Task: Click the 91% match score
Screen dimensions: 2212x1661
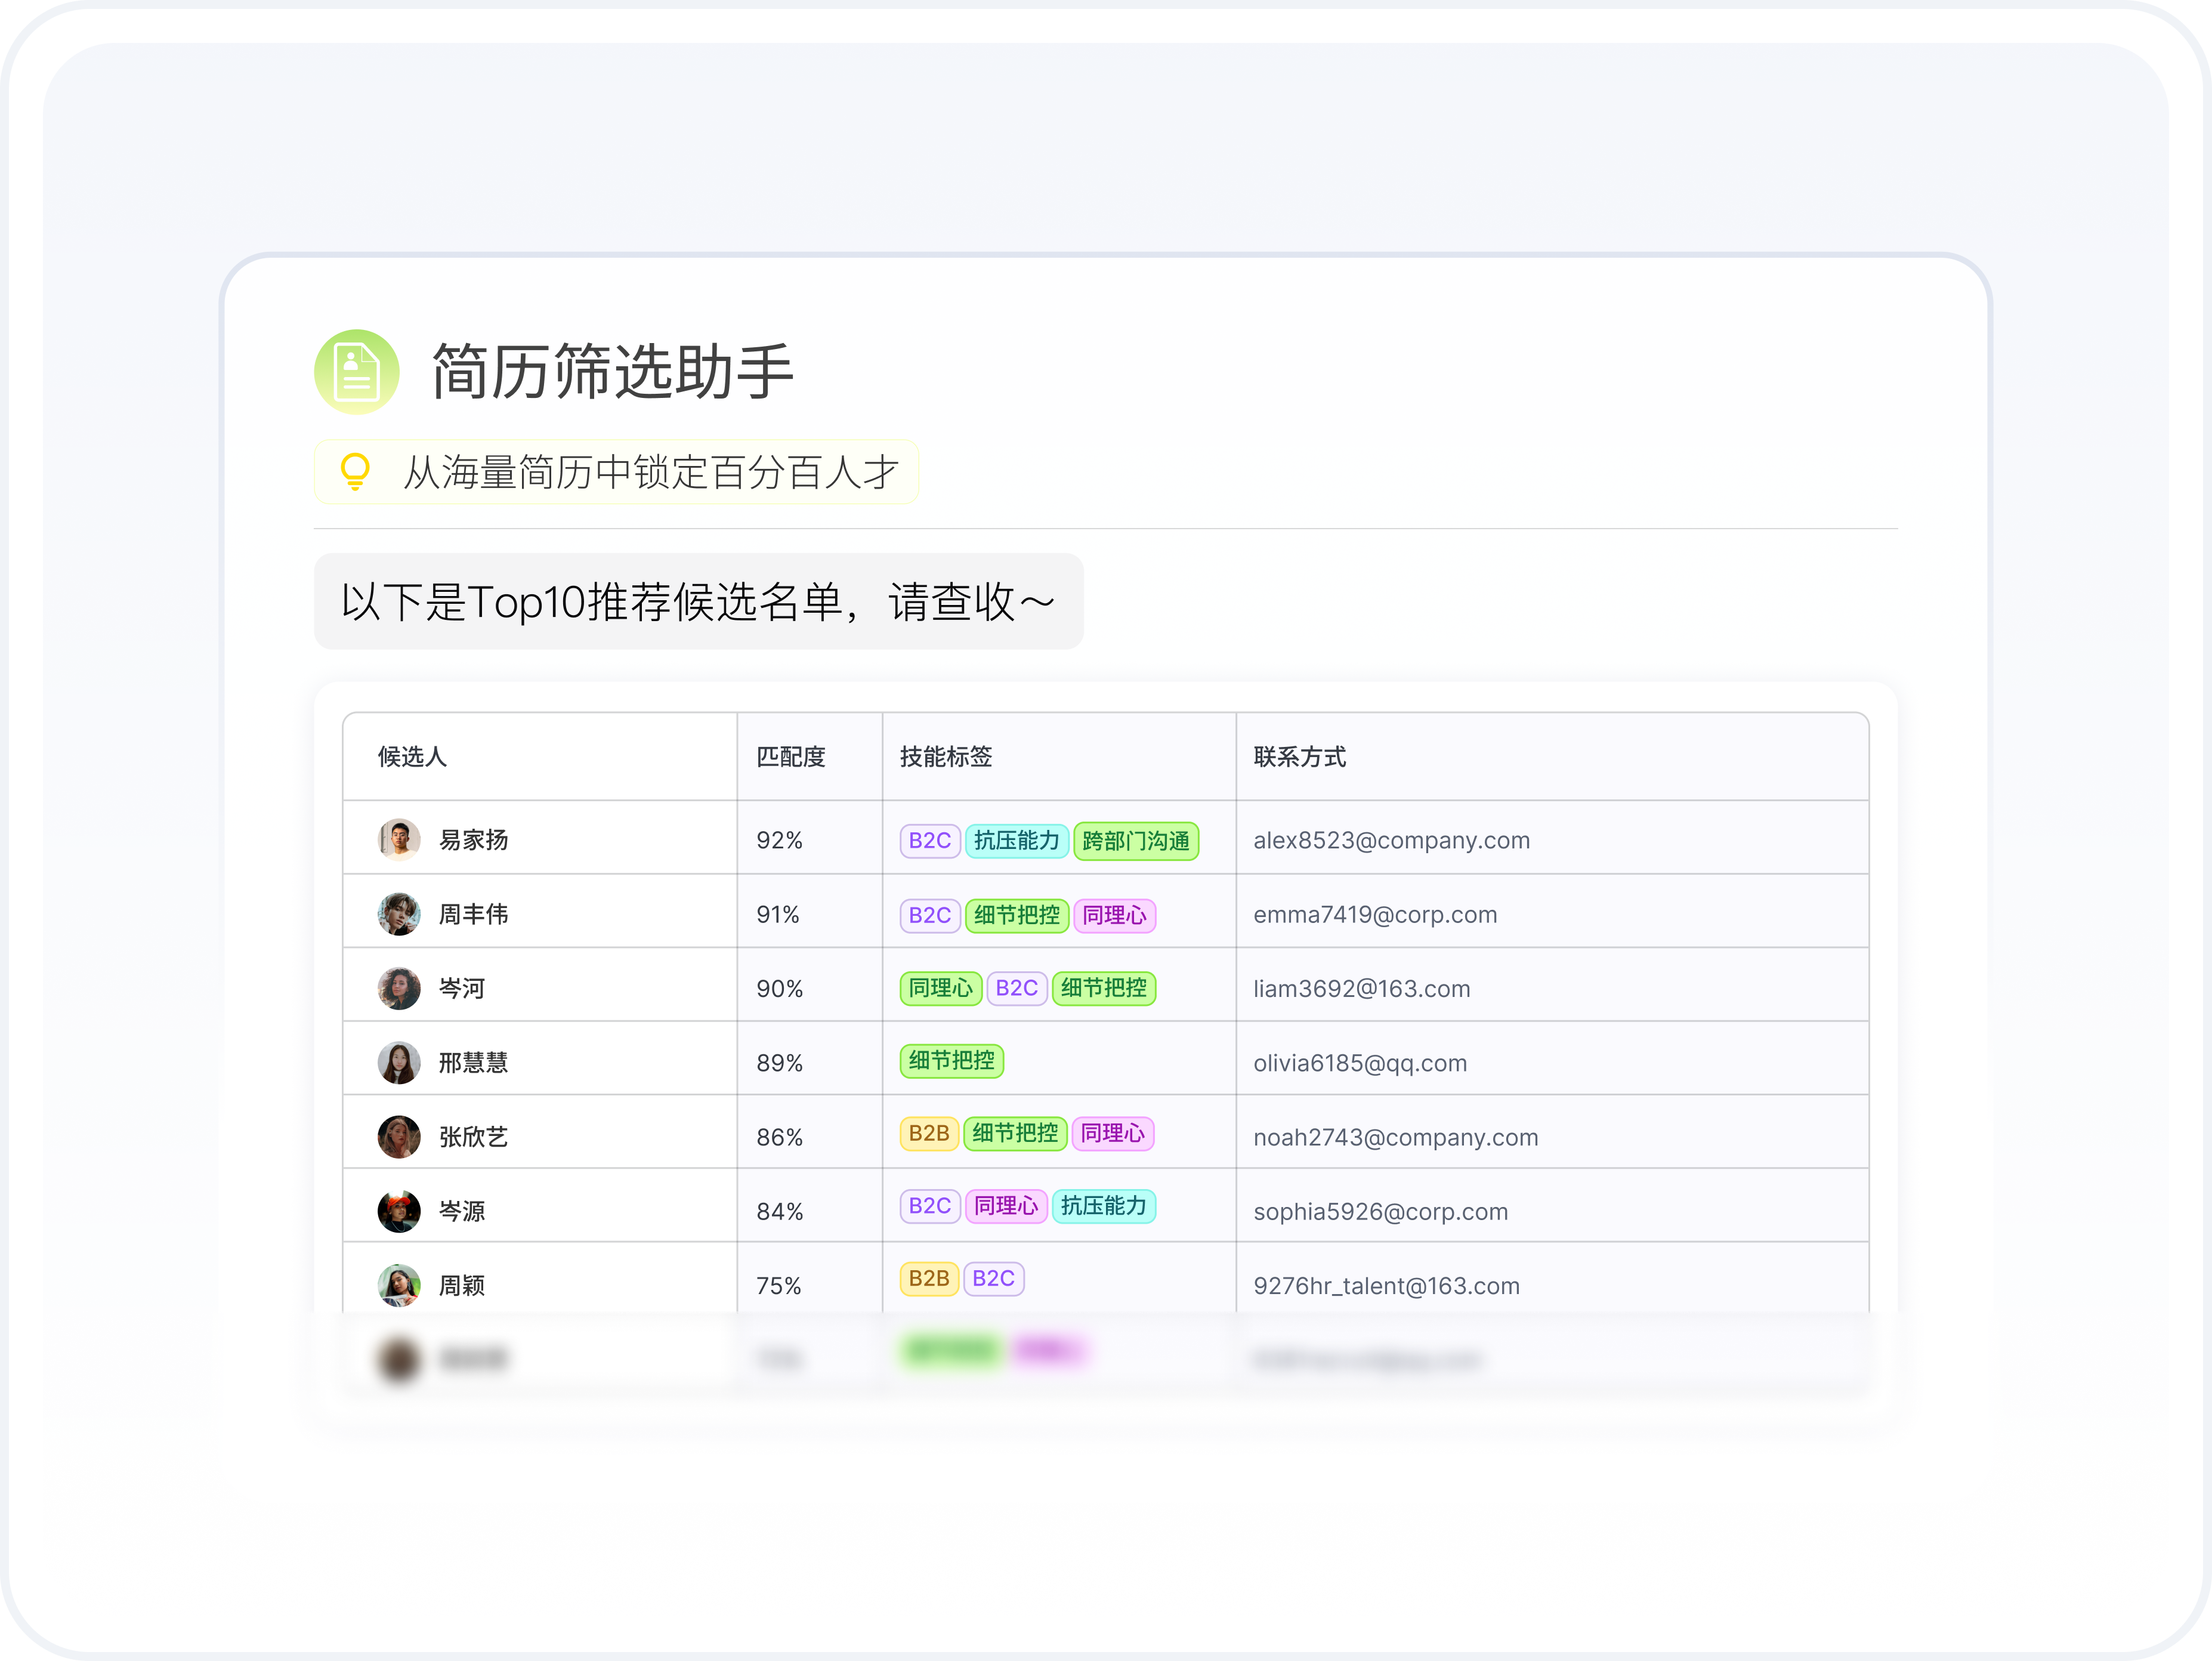Action: click(778, 914)
